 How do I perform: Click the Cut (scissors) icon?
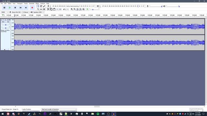pyautogui.click(x=48, y=9)
